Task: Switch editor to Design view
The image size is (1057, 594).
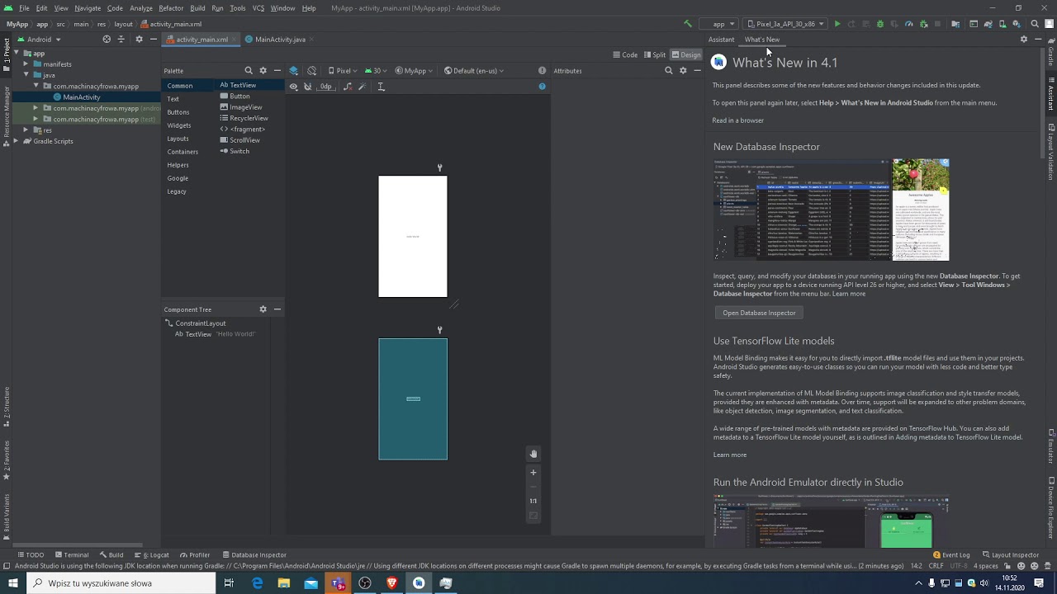Action: [x=686, y=55]
